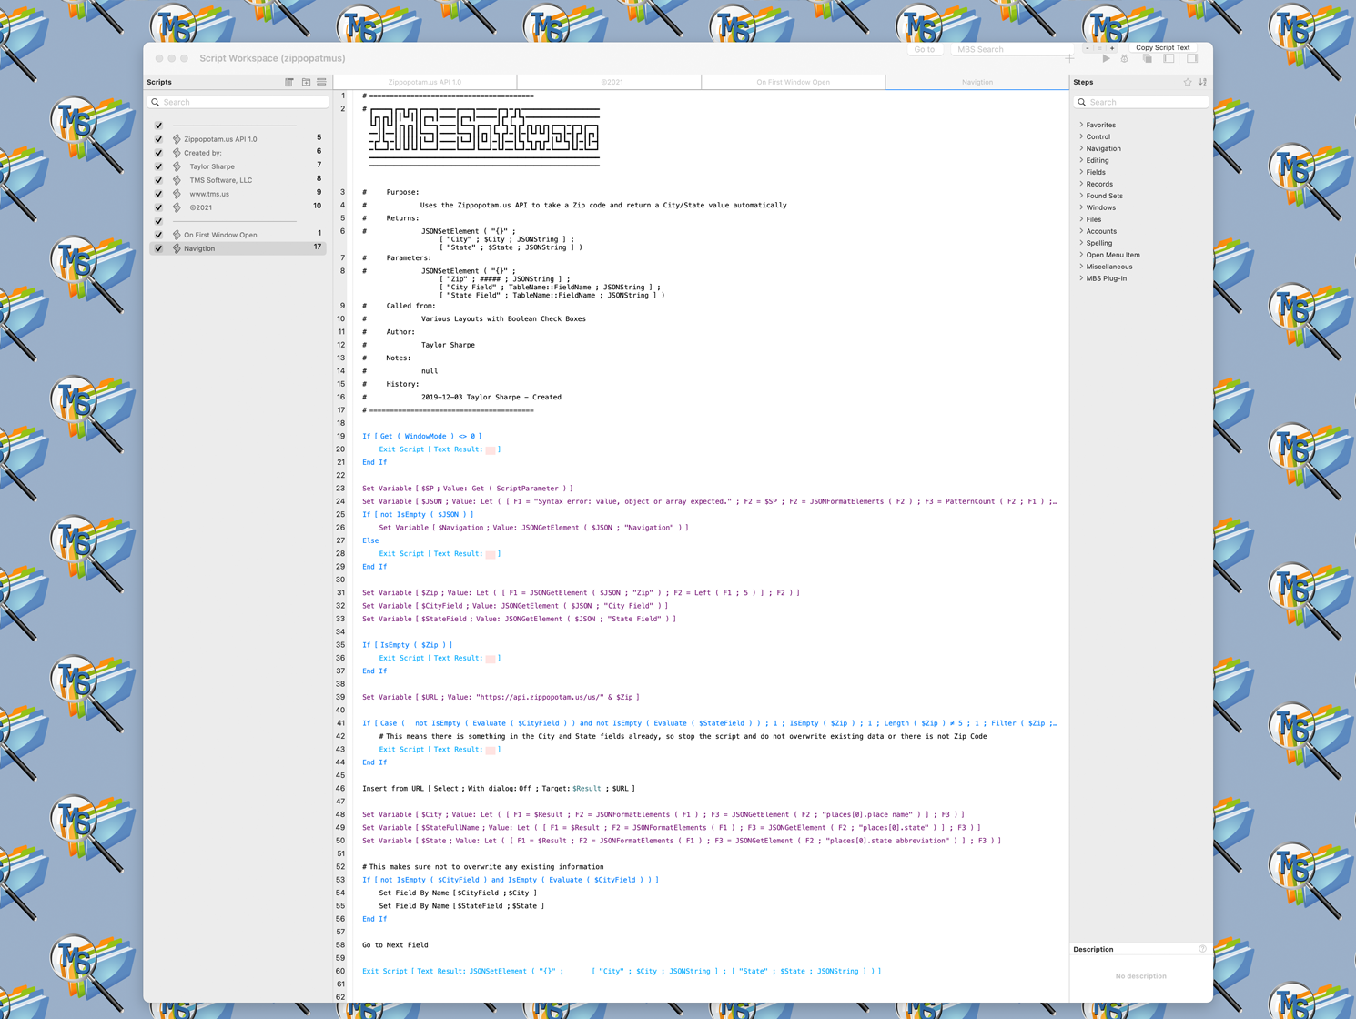Click the duplicate script pages icon in toolbar

click(1147, 59)
